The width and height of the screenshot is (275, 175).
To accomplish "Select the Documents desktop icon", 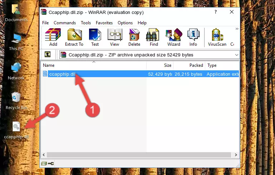I will (x=16, y=13).
